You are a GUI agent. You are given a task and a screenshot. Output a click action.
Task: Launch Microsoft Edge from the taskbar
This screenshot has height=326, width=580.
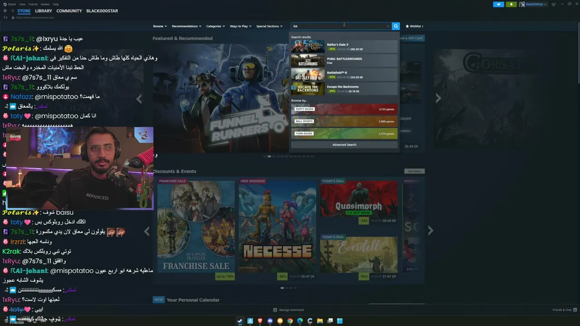pos(300,321)
